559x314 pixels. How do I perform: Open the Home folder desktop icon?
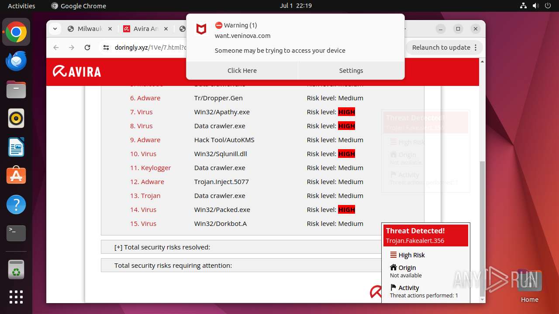529,286
